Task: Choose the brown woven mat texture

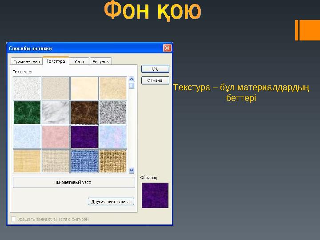Action: [113, 161]
